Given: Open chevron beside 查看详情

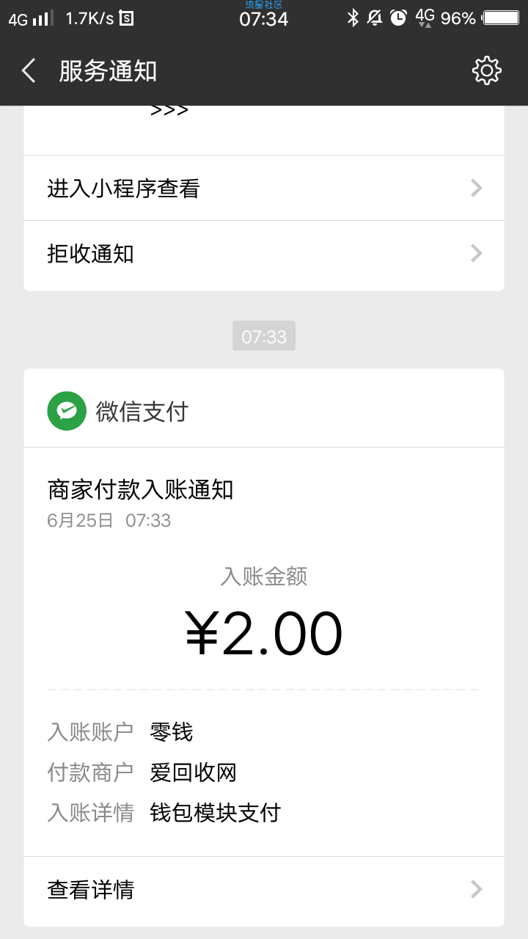Looking at the screenshot, I should pos(477,890).
